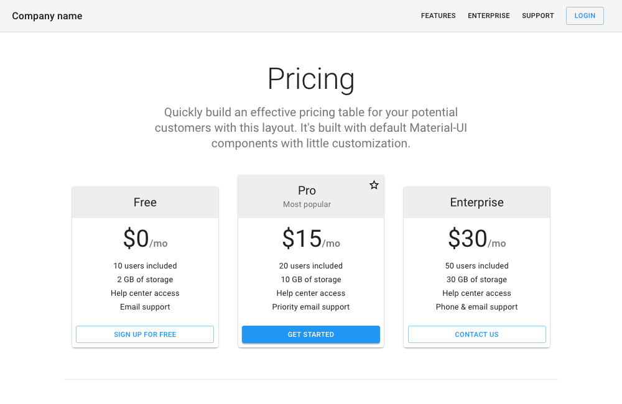
Task: Click the Most popular subheader
Action: (307, 204)
